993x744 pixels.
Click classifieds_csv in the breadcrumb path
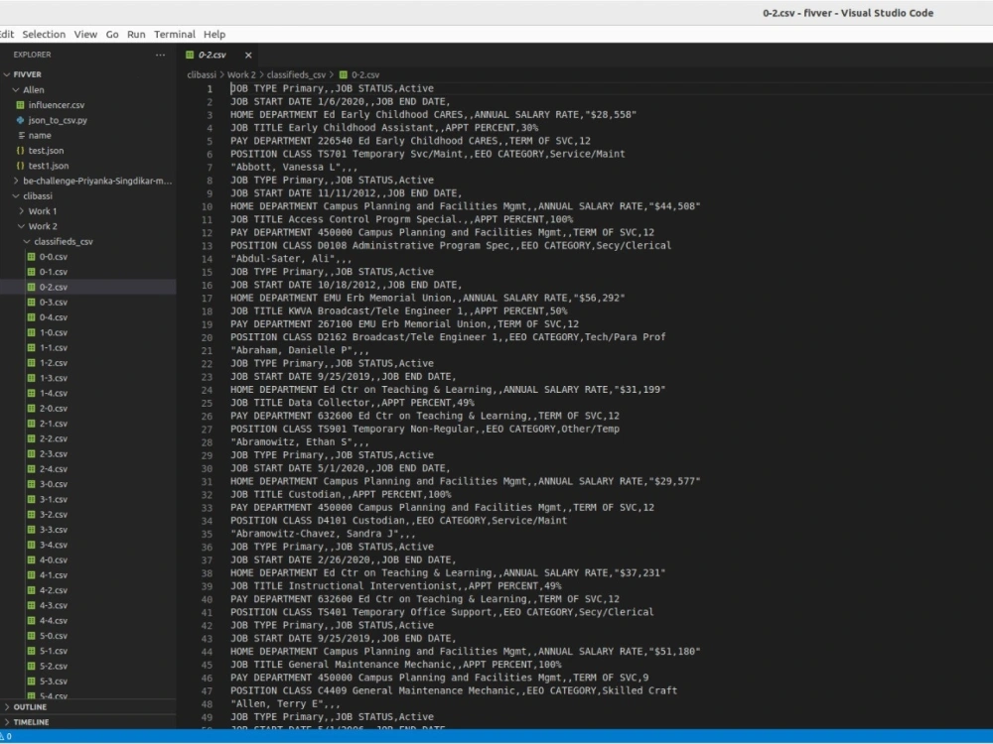296,74
